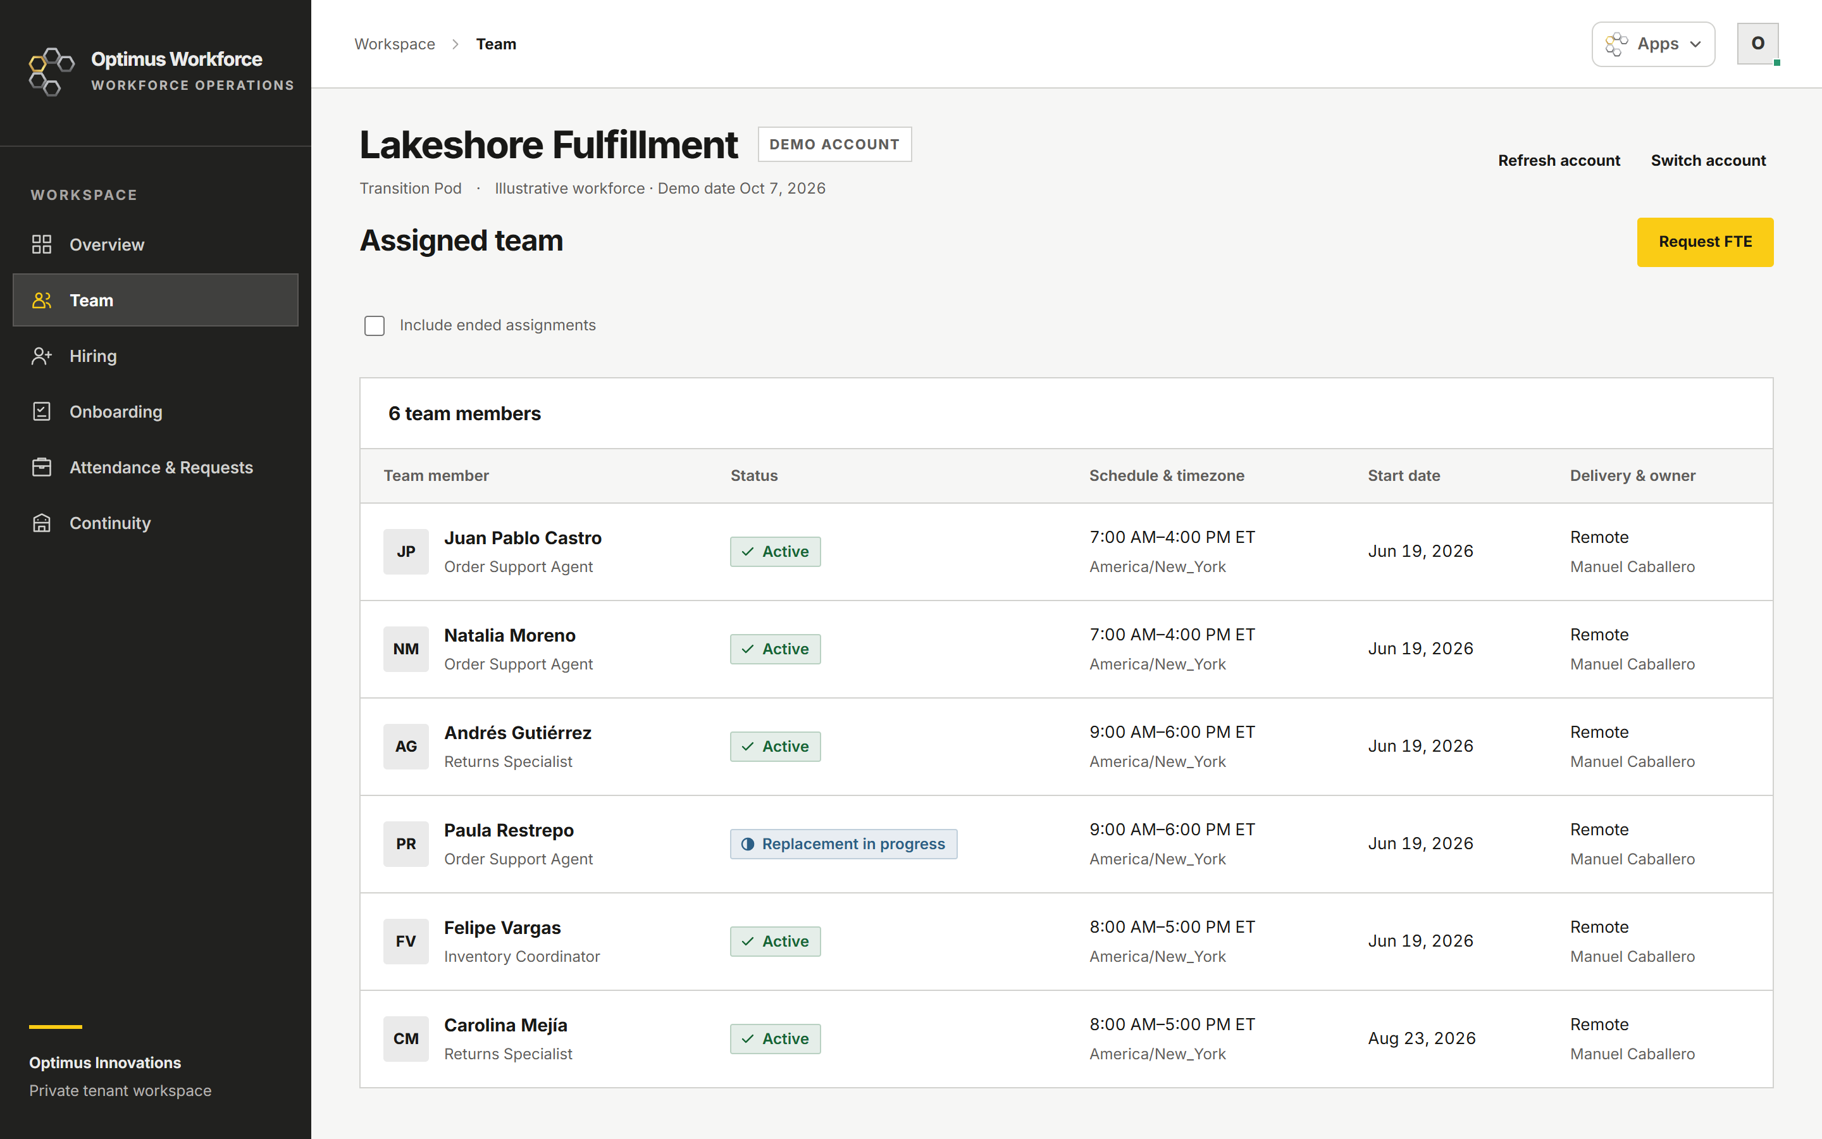Click the DEMO ACCOUNT badge
1822x1139 pixels.
pyautogui.click(x=834, y=144)
